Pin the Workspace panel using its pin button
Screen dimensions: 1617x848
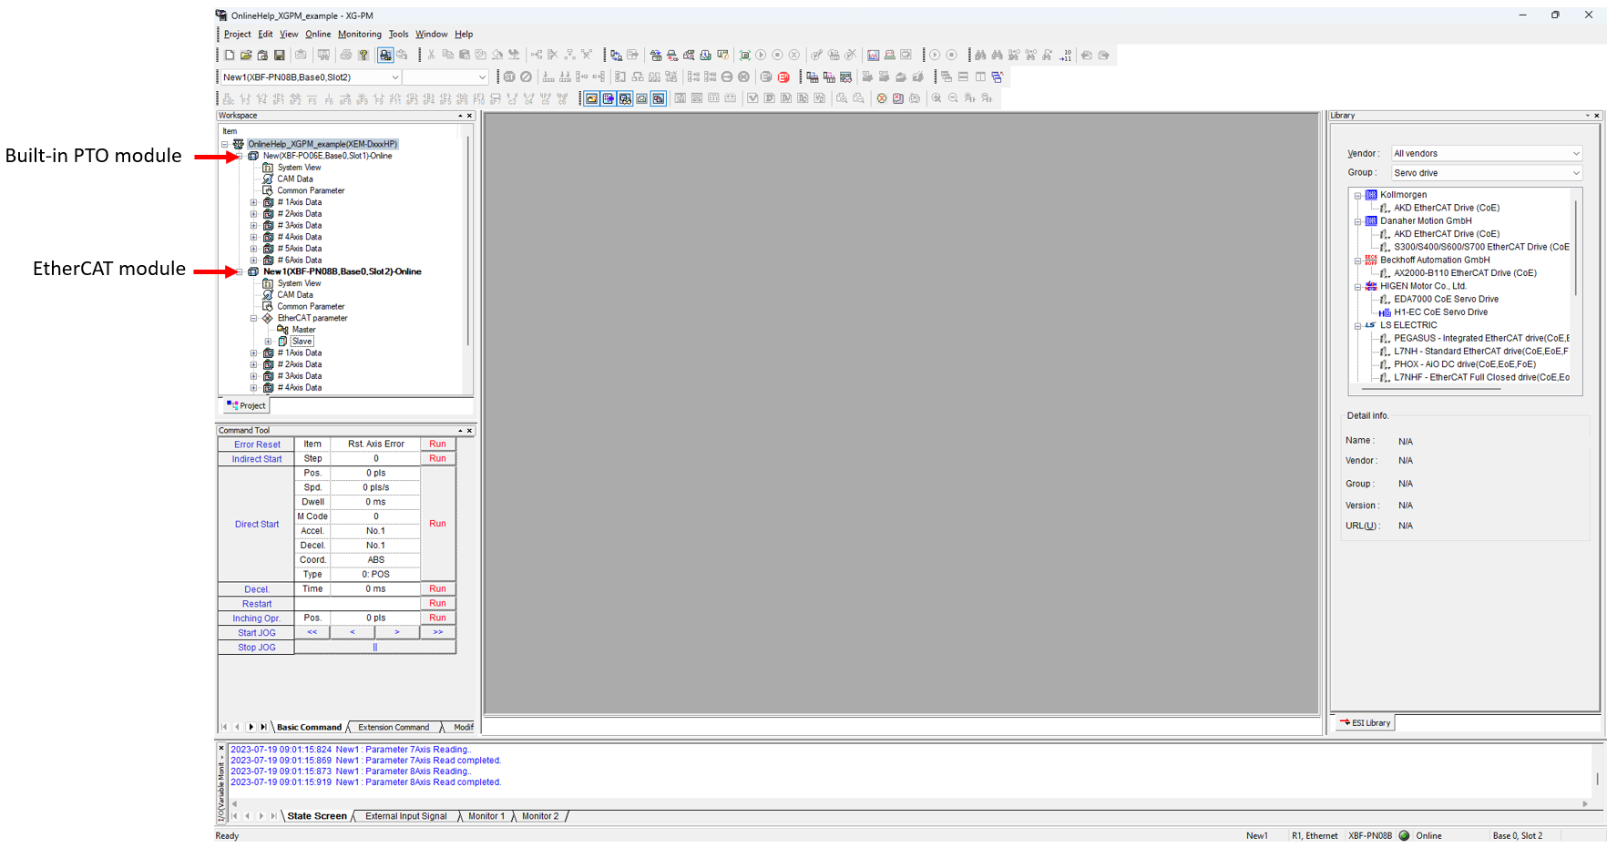(x=460, y=116)
